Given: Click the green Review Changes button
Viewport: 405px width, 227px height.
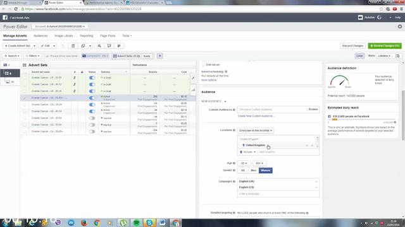Looking at the screenshot, I should click(x=385, y=46).
